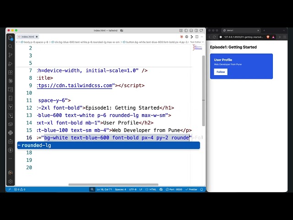Select the demo1 browser tab
Viewport: 293px width, 220px height.
241,30
